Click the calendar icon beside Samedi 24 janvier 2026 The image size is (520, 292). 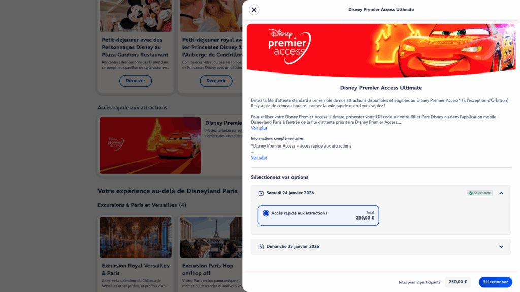tap(261, 193)
